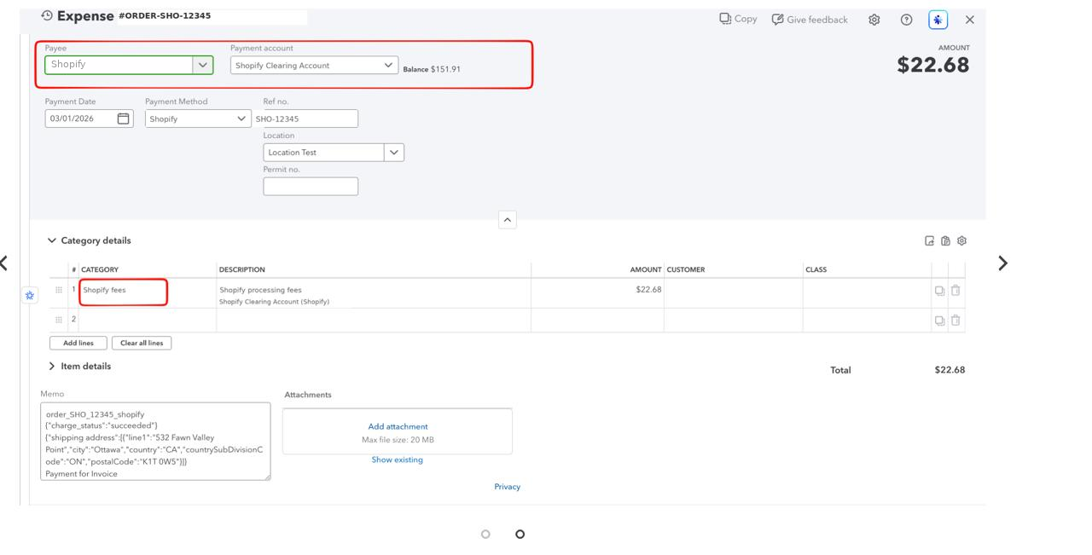Go to previous slide with left arrow
Screen dimensions: 1092x555
pyautogui.click(x=4, y=263)
